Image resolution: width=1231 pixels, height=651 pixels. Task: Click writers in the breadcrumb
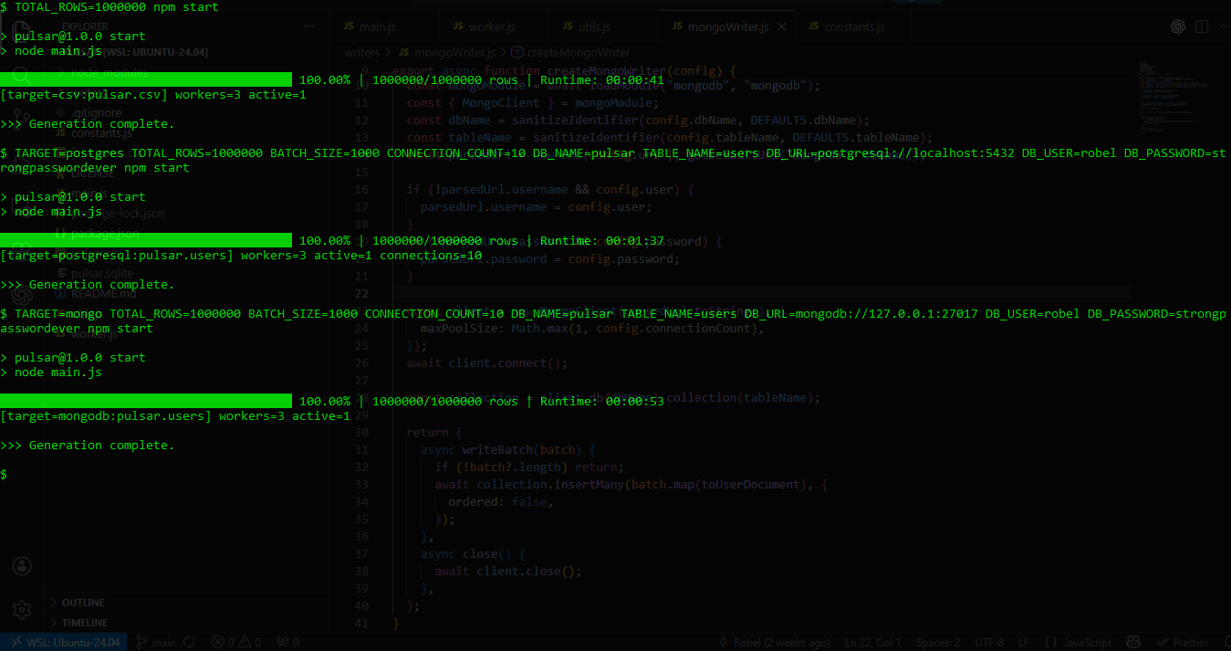[x=362, y=53]
